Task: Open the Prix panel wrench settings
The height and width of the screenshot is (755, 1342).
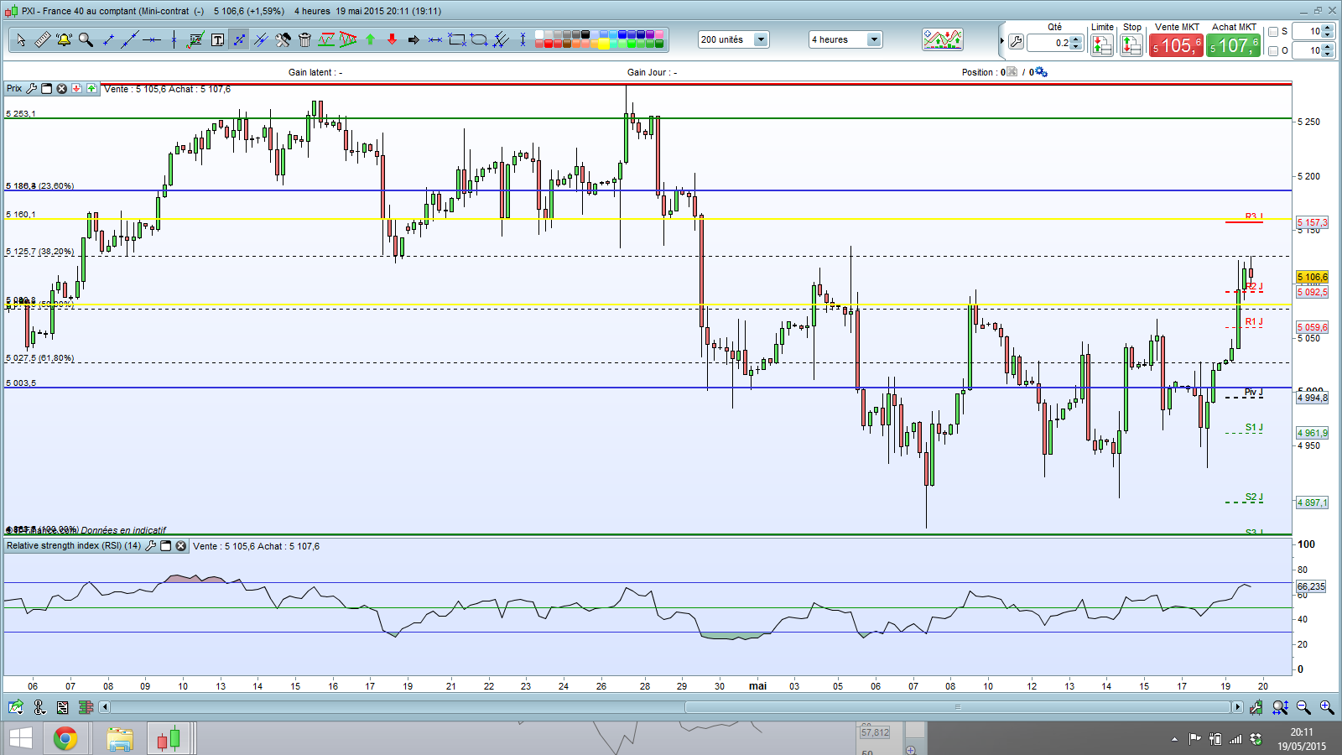Action: tap(31, 88)
